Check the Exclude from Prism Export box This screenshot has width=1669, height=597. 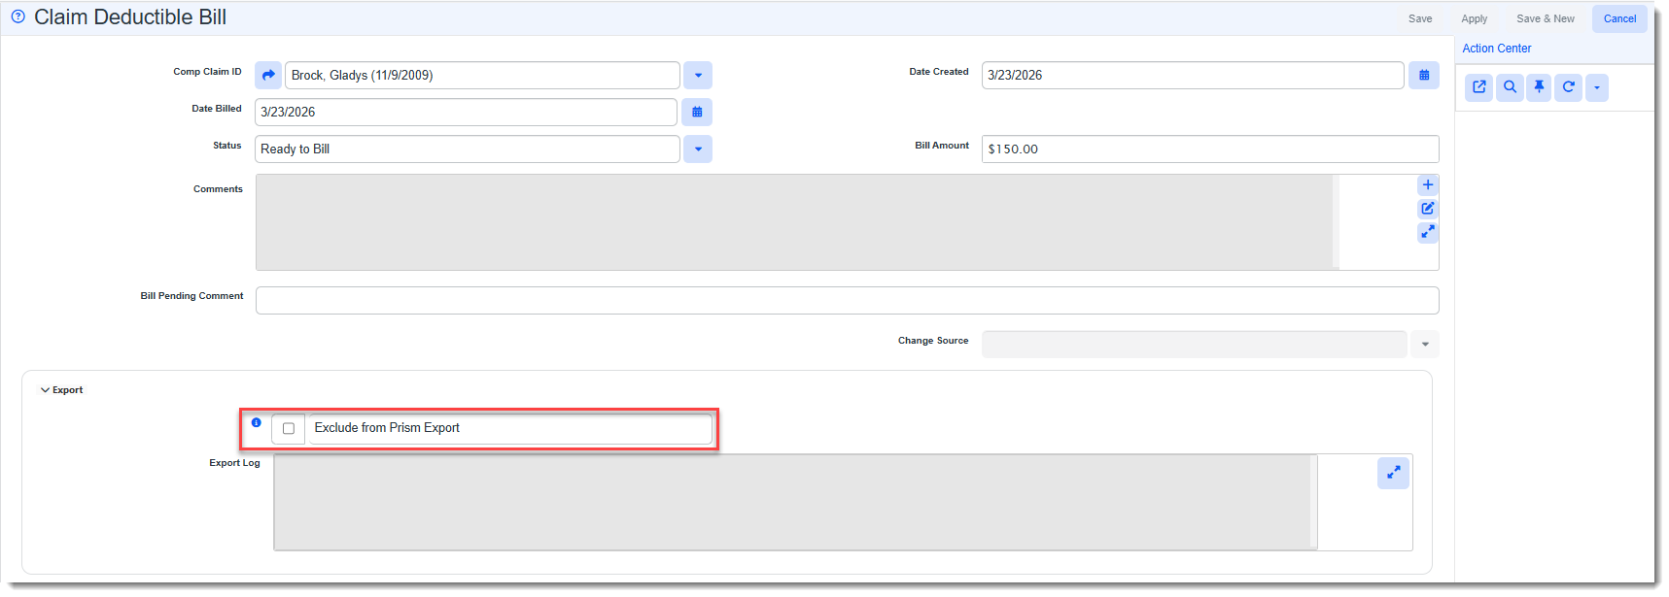pos(289,428)
